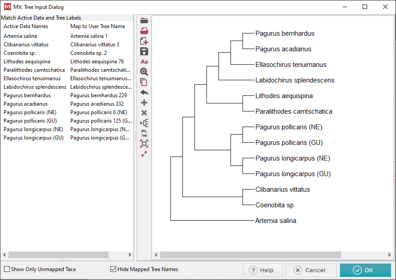Click the magnifier search icon

[144, 72]
